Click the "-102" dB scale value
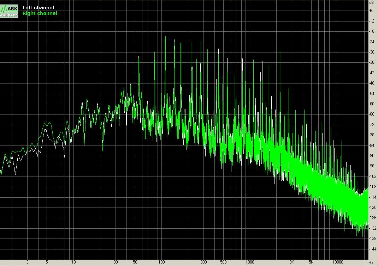 click(x=372, y=177)
